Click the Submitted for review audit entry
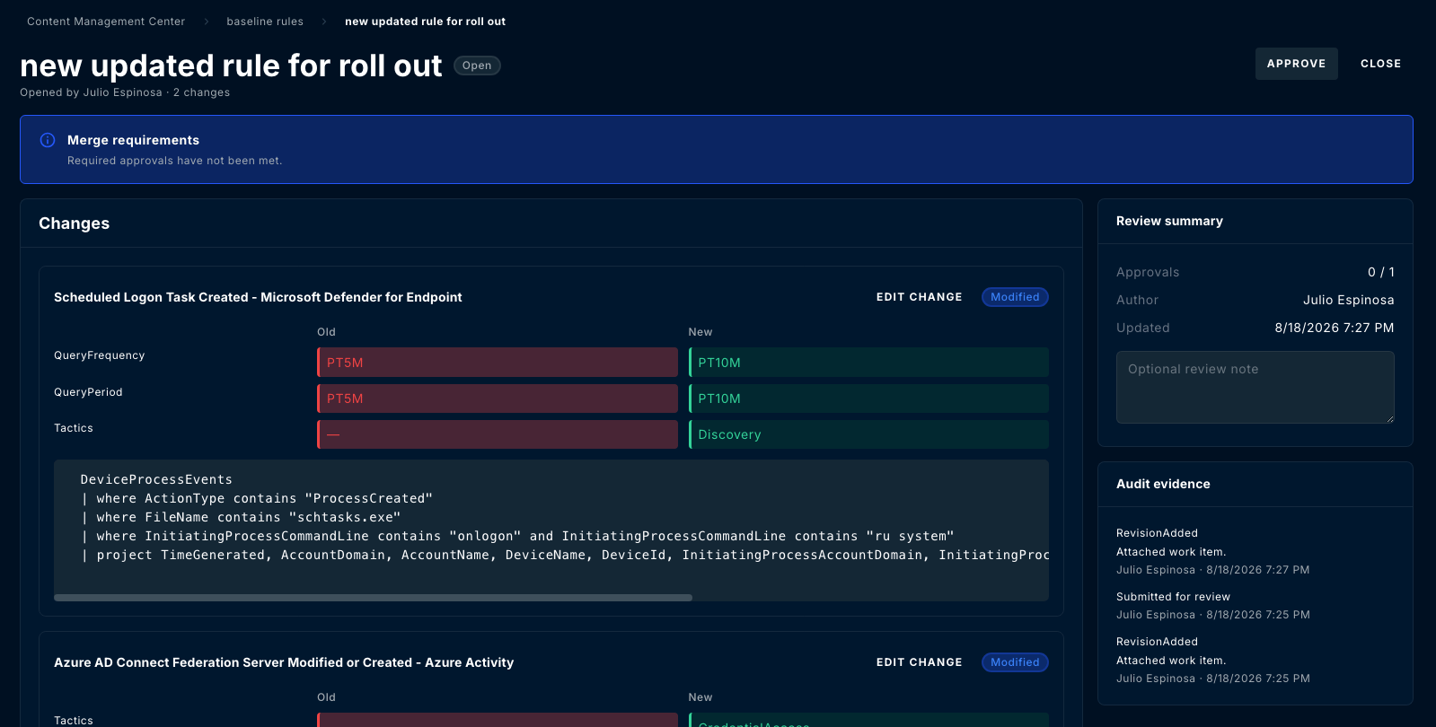 1212,606
